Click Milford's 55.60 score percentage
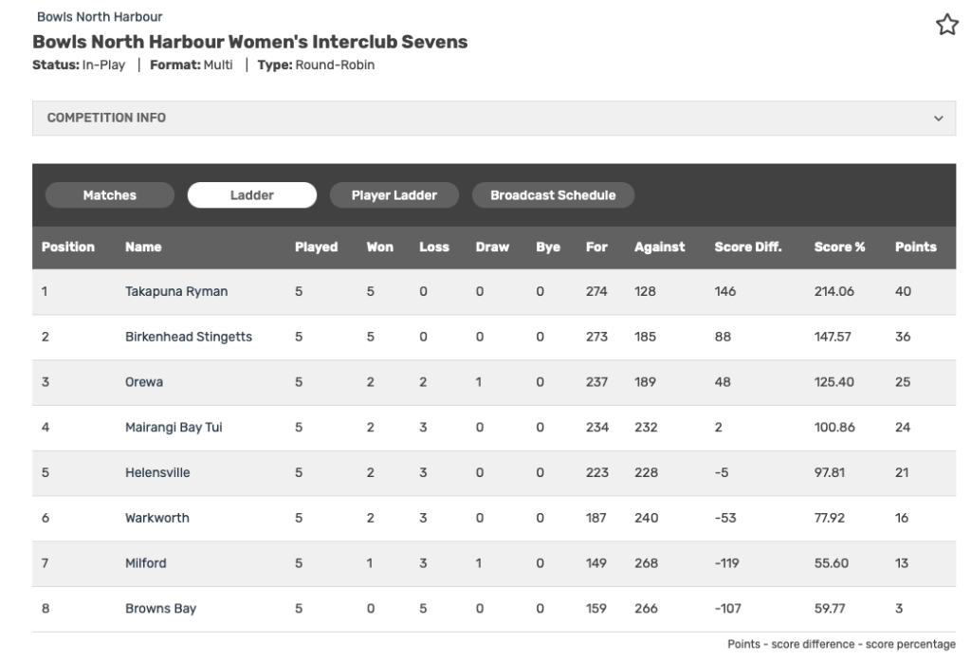This screenshot has width=971, height=661. 831,562
